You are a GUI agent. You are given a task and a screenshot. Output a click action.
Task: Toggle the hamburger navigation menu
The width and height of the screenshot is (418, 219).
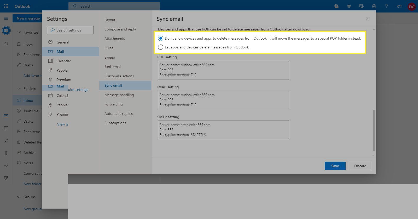coord(6,18)
